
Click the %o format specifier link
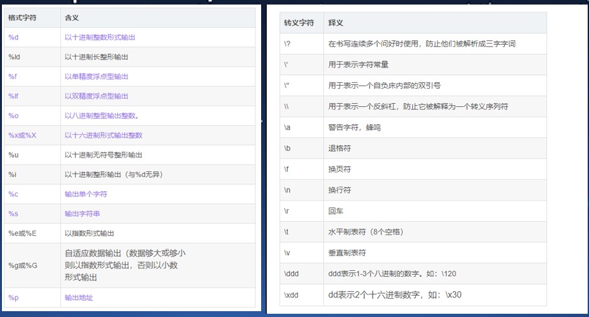14,115
